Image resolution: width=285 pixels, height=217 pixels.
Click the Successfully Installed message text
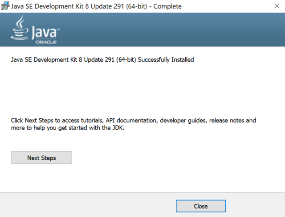102,59
